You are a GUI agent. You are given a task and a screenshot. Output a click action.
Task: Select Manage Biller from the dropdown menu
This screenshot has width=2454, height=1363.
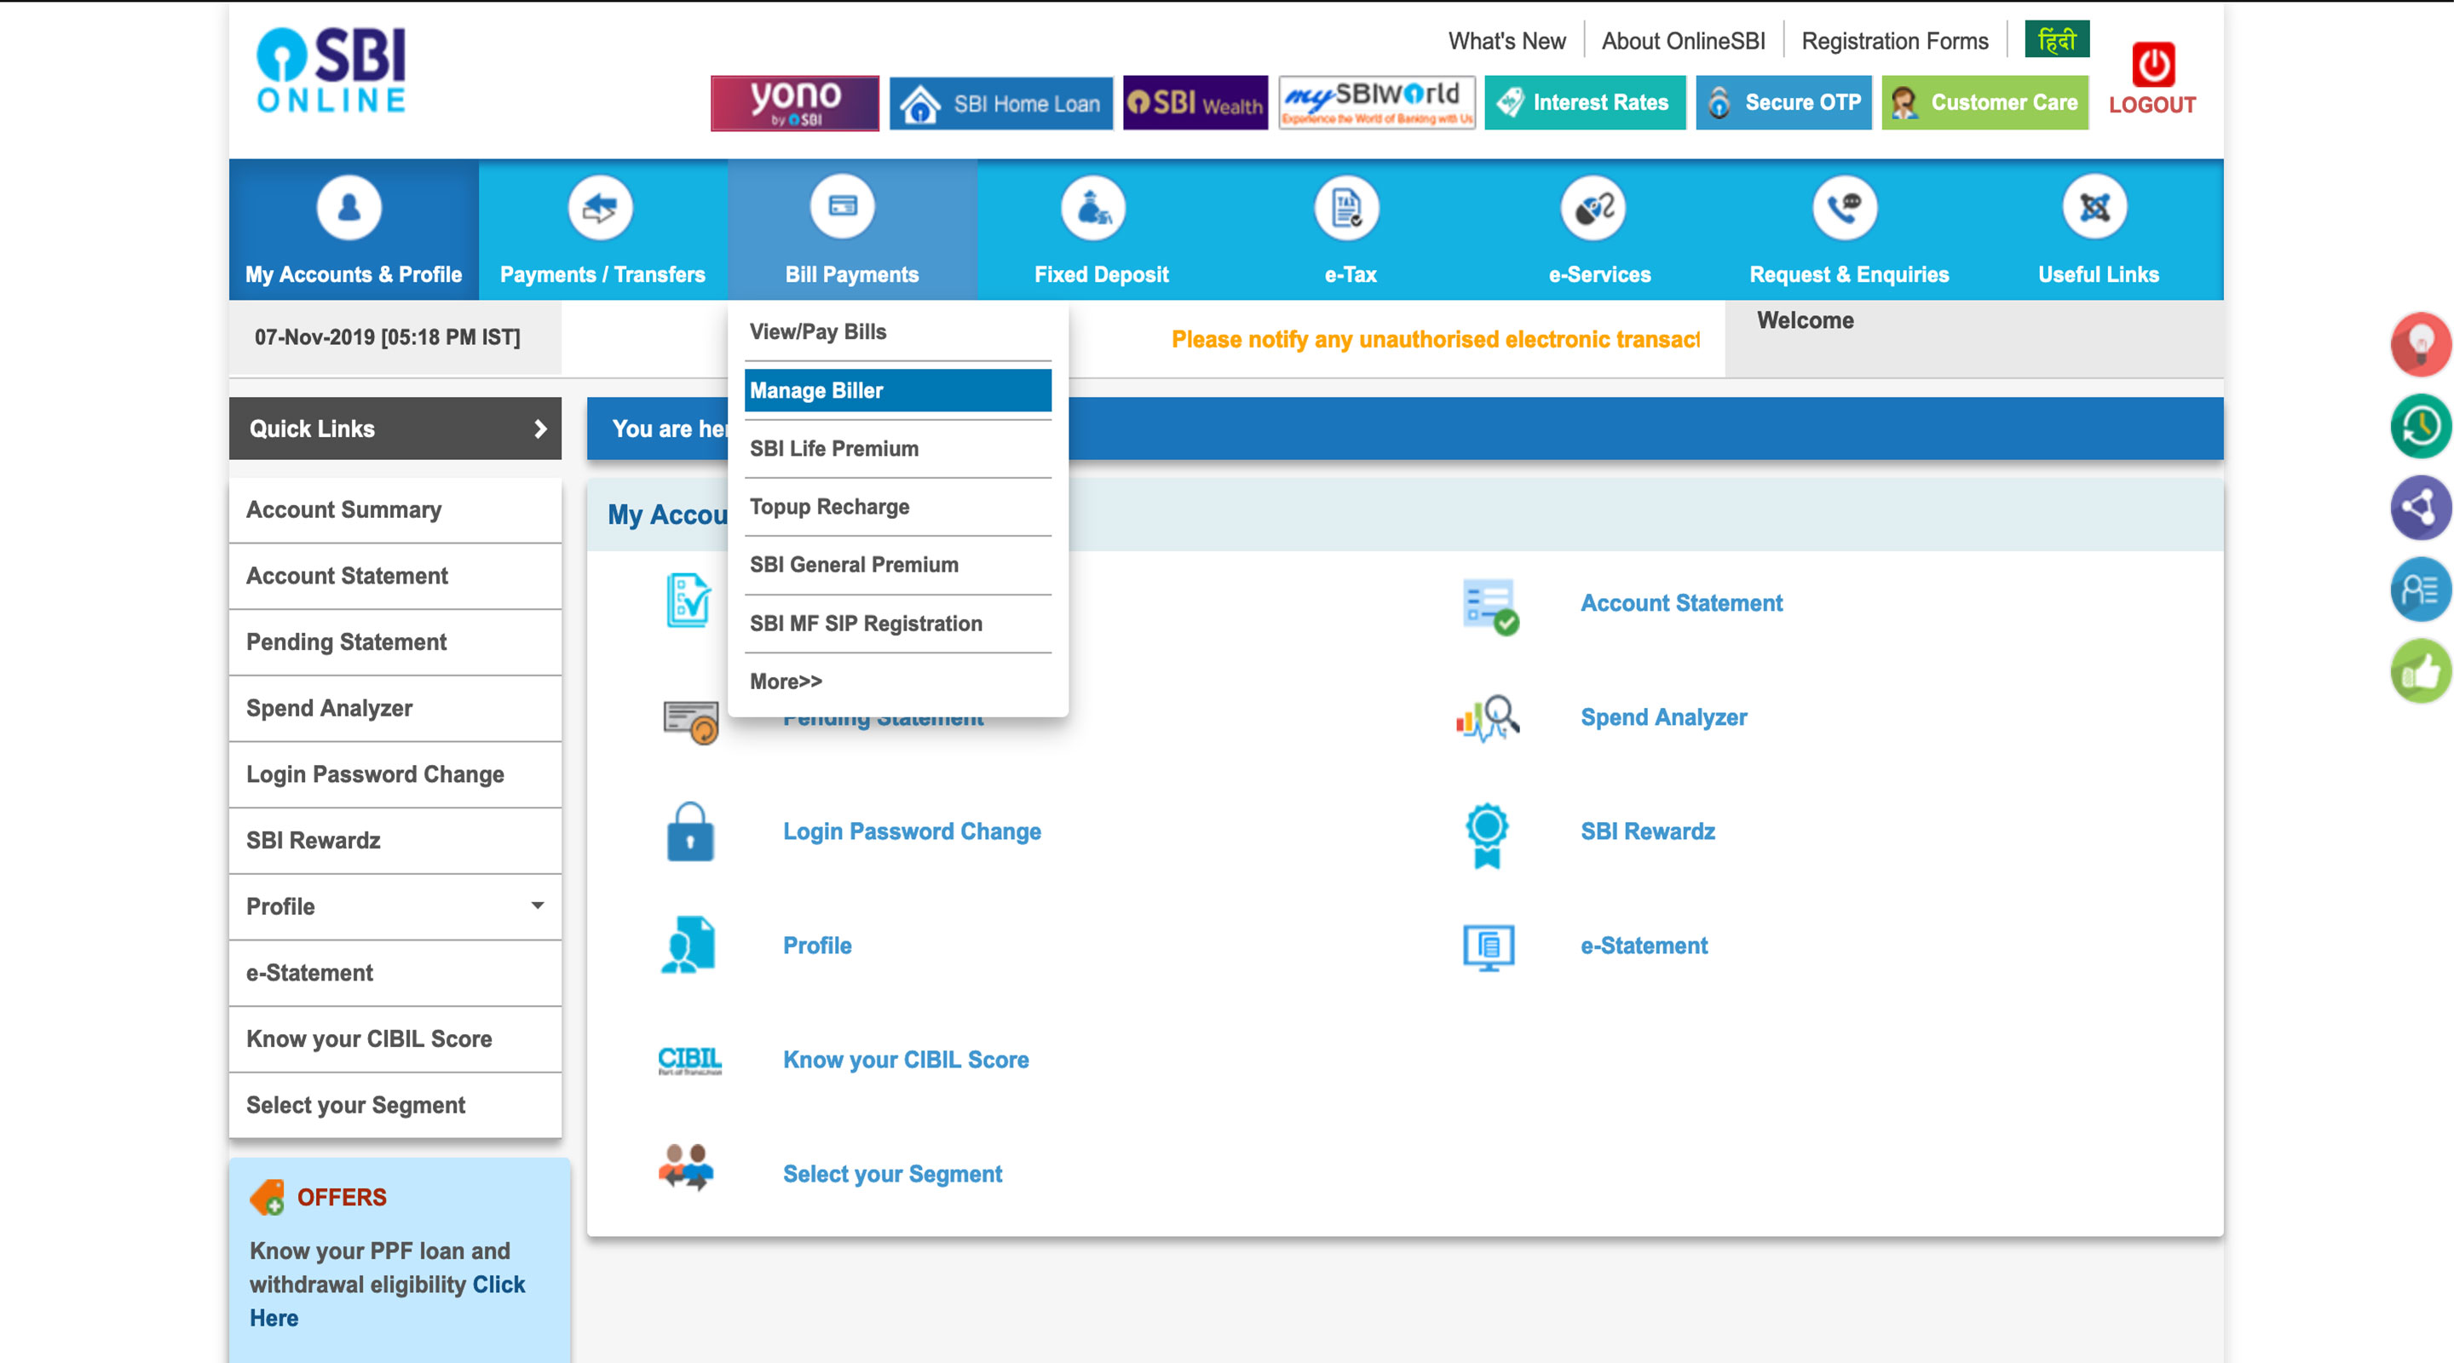point(896,390)
